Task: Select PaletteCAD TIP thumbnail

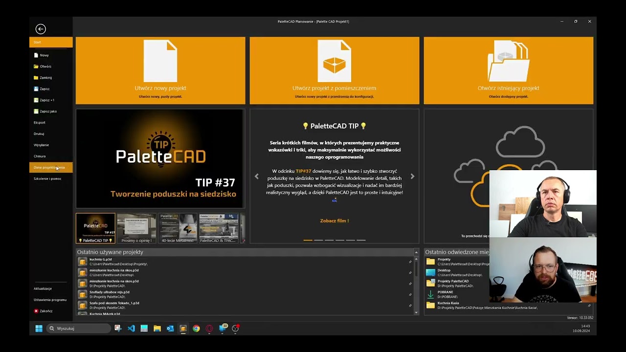Action: 96,228
